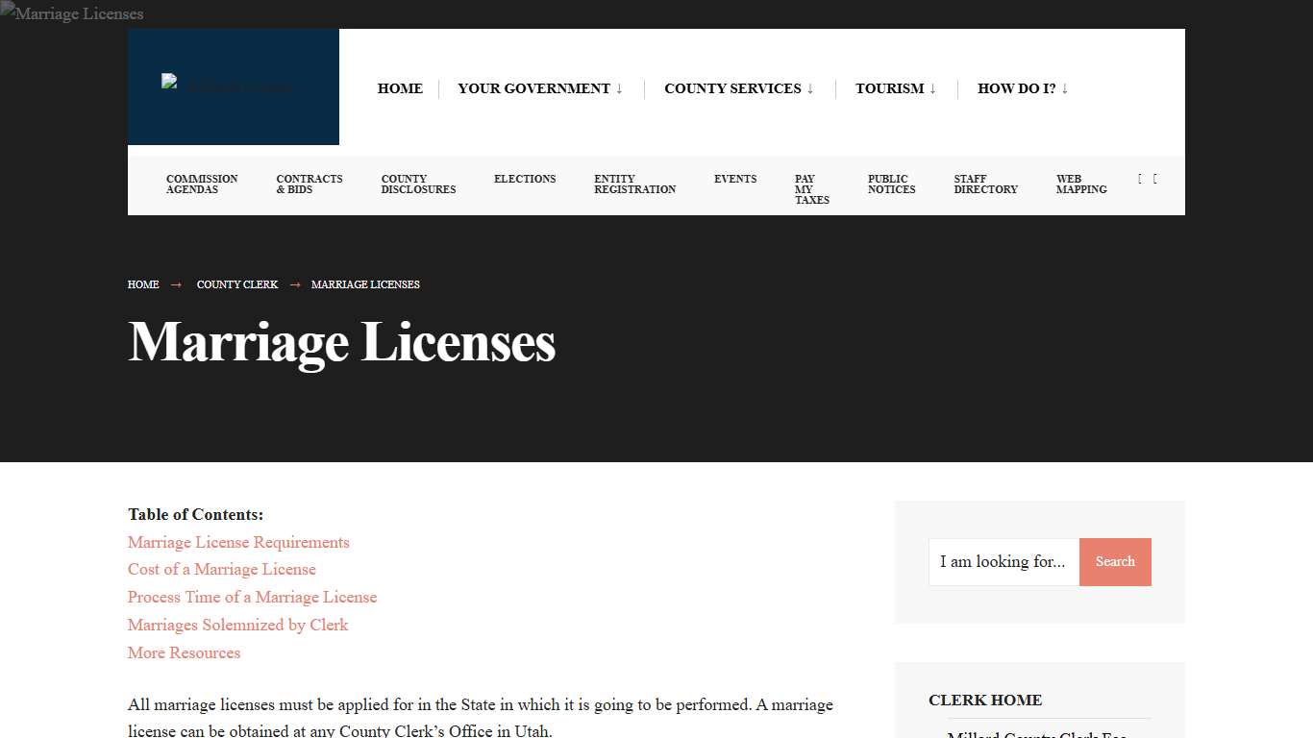Image resolution: width=1313 pixels, height=738 pixels.
Task: Click the right arrow in the secondary navigation
Action: (x=1154, y=179)
